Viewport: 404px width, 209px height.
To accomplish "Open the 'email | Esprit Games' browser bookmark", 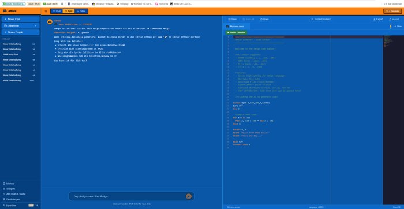I will 78,4.
